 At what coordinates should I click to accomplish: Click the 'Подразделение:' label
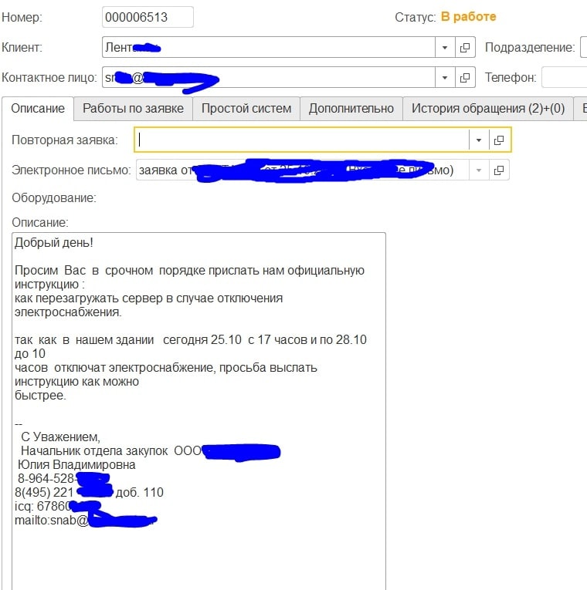tap(530, 47)
